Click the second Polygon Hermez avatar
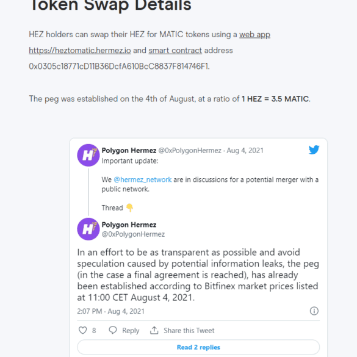The width and height of the screenshot is (357, 357). pos(88,229)
